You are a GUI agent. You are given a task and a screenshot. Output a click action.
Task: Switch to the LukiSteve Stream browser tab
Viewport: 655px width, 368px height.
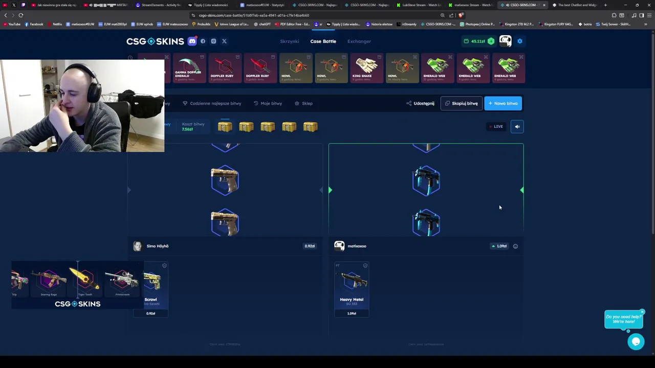(419, 5)
